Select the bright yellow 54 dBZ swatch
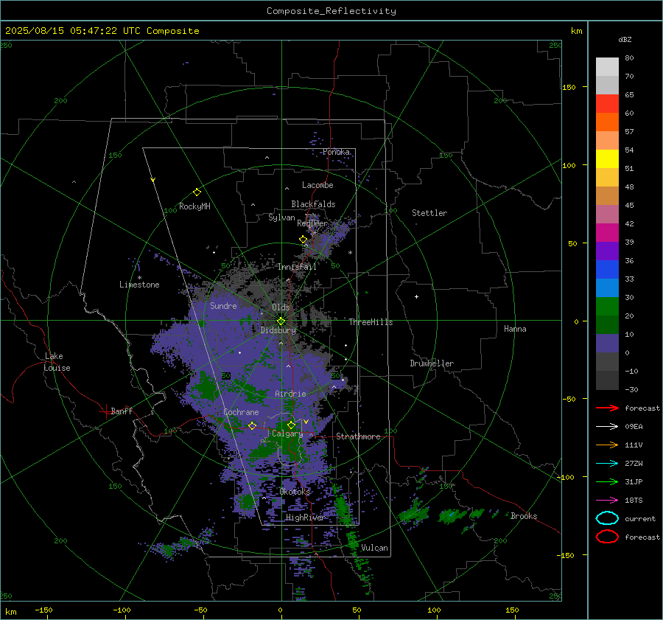 point(607,159)
